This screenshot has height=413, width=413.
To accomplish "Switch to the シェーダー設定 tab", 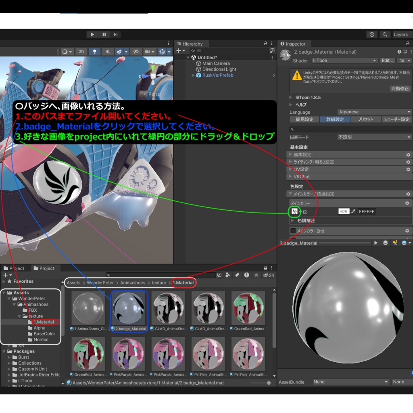I will tap(396, 119).
